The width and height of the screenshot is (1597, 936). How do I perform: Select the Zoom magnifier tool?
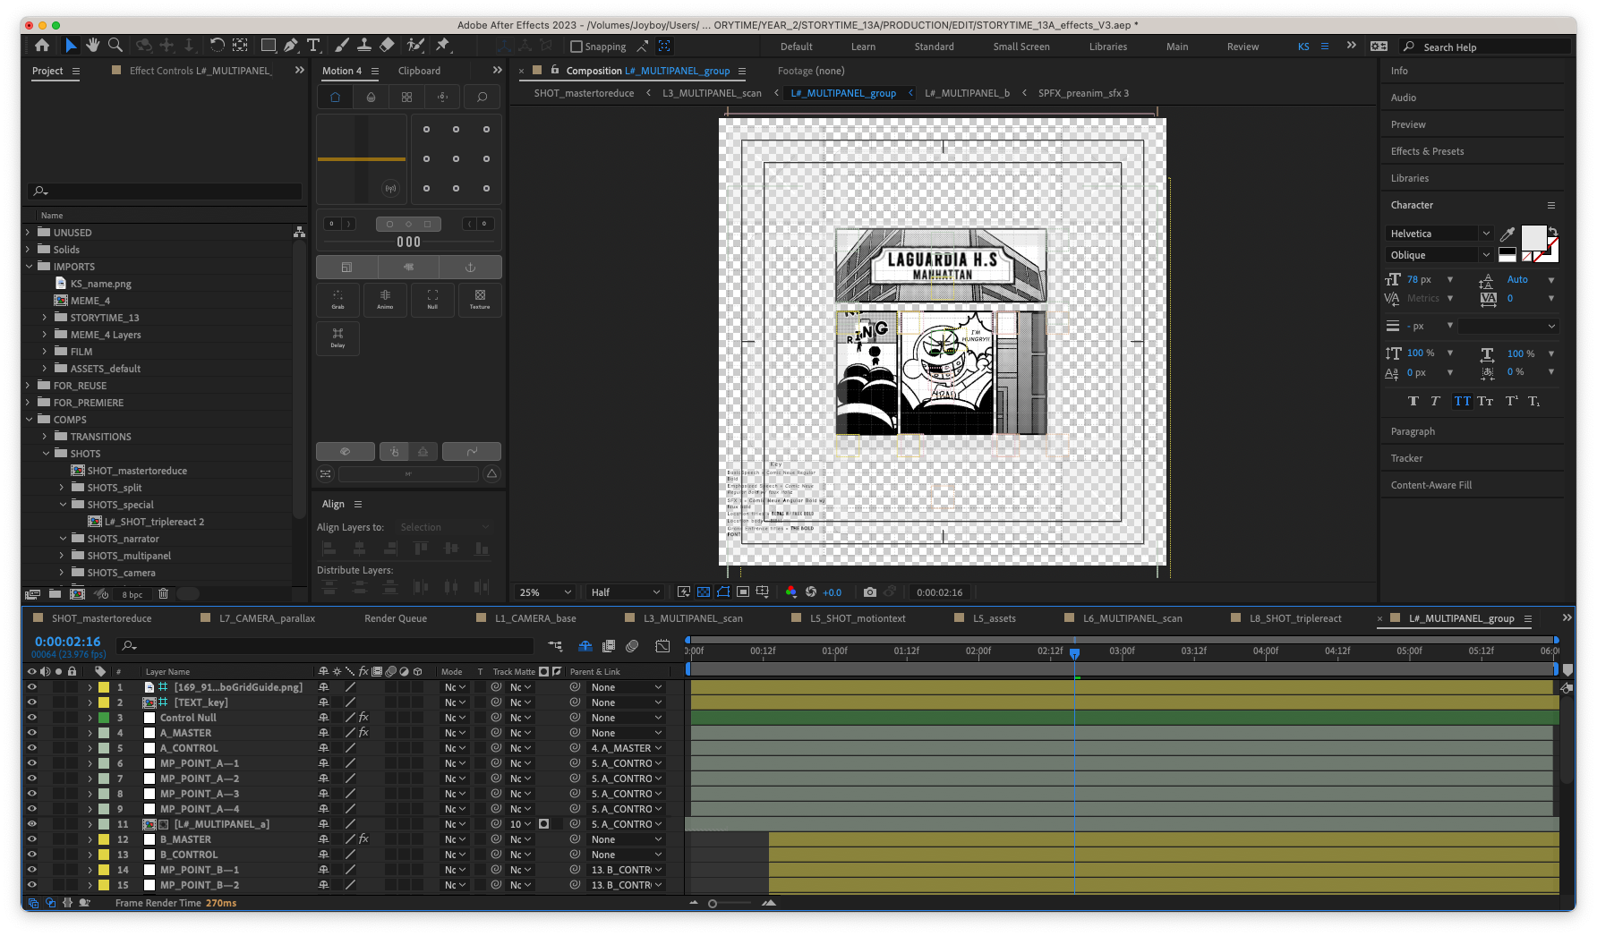click(x=115, y=46)
